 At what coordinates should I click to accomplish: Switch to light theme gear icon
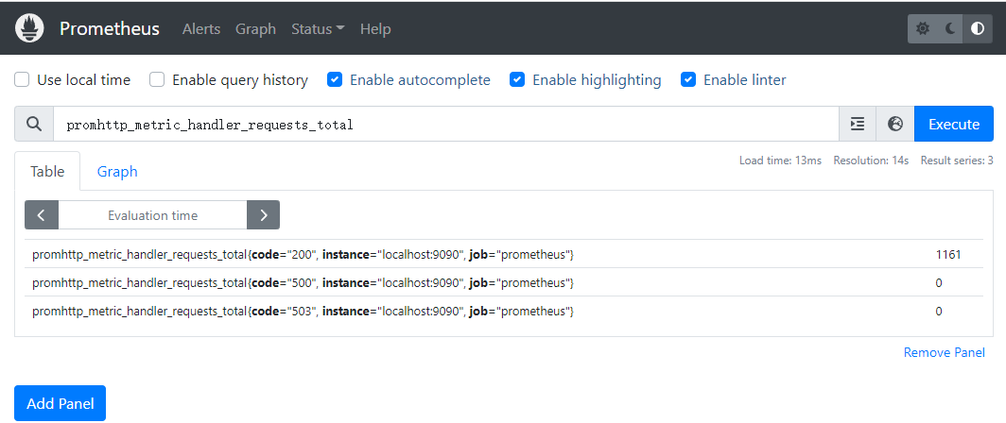point(923,29)
